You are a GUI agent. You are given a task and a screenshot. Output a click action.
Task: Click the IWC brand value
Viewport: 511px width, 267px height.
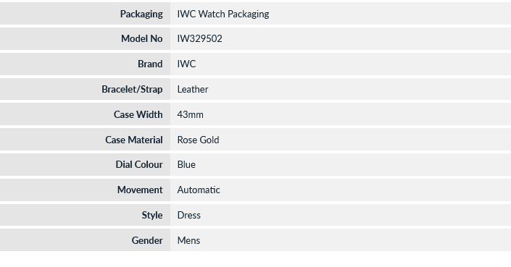pos(186,64)
